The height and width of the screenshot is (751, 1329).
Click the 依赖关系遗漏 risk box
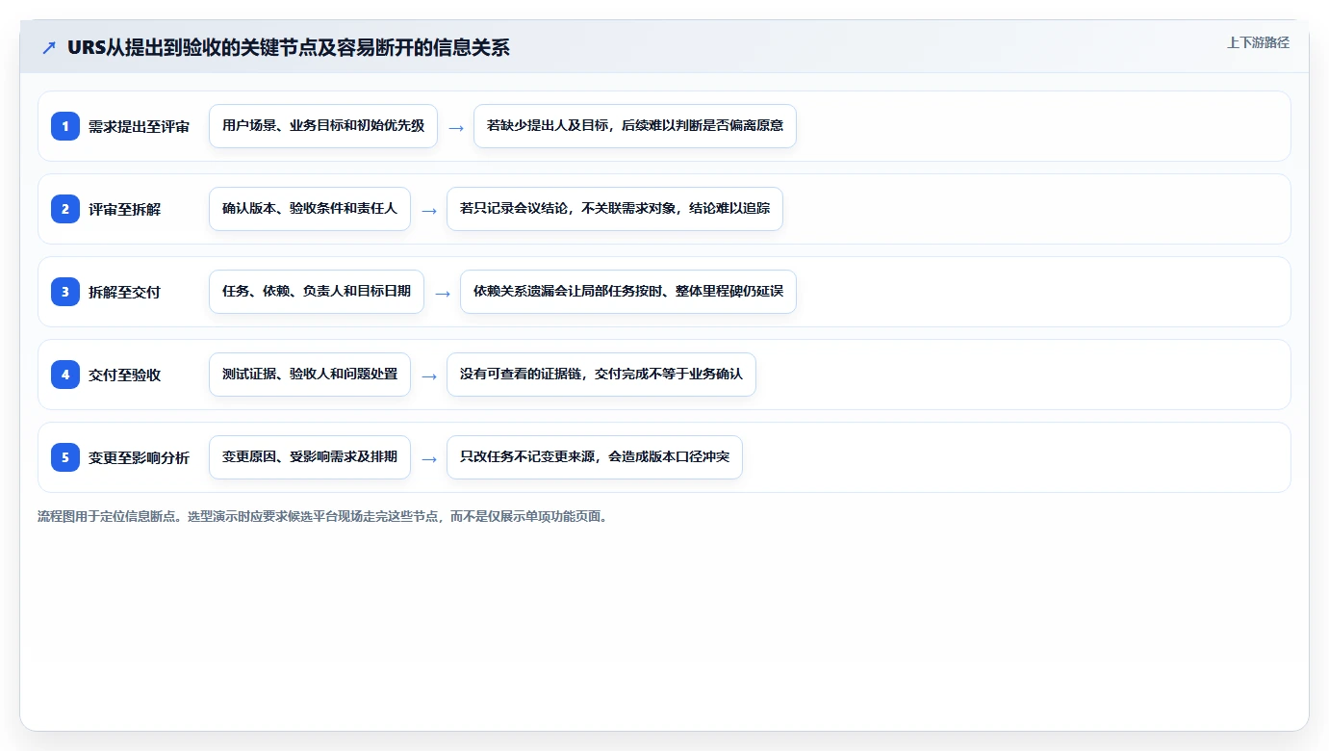[x=628, y=292]
